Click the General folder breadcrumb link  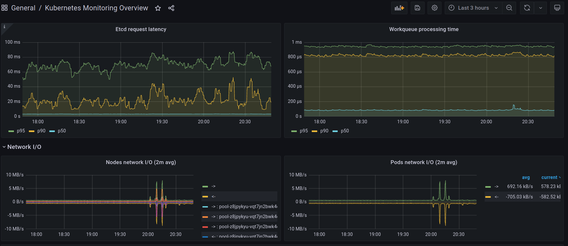(x=23, y=8)
